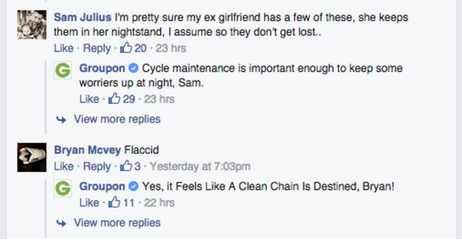The height and width of the screenshot is (241, 462).
Task: Click Groupon logo icon on the reply to Sam
Action: 63,70
